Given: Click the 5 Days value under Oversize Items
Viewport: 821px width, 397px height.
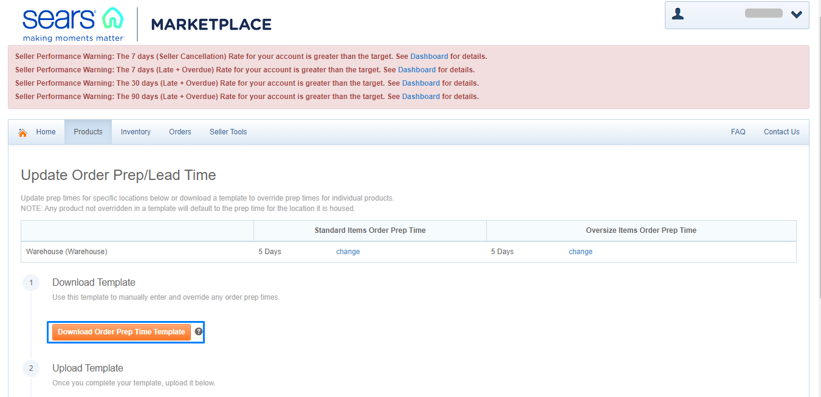Looking at the screenshot, I should click(x=503, y=252).
